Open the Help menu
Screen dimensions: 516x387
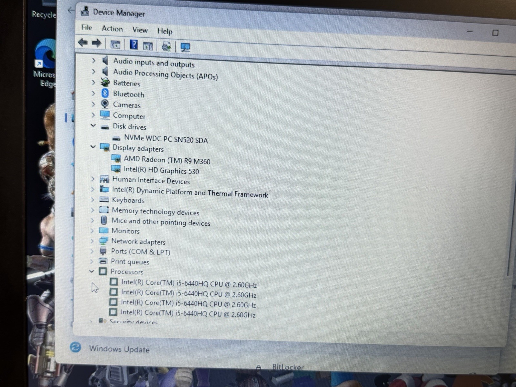click(165, 31)
